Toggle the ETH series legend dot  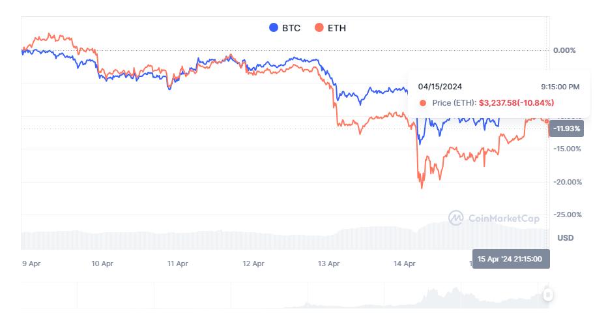319,27
